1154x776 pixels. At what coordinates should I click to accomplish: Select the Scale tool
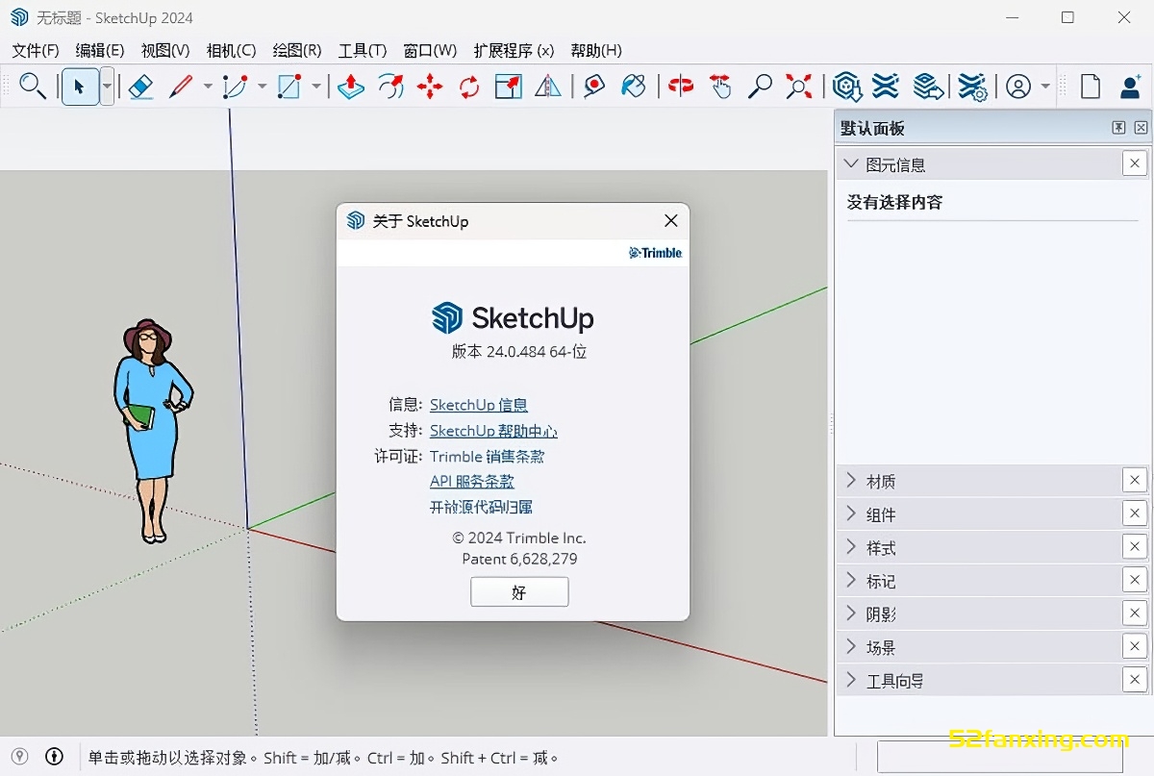pos(508,87)
